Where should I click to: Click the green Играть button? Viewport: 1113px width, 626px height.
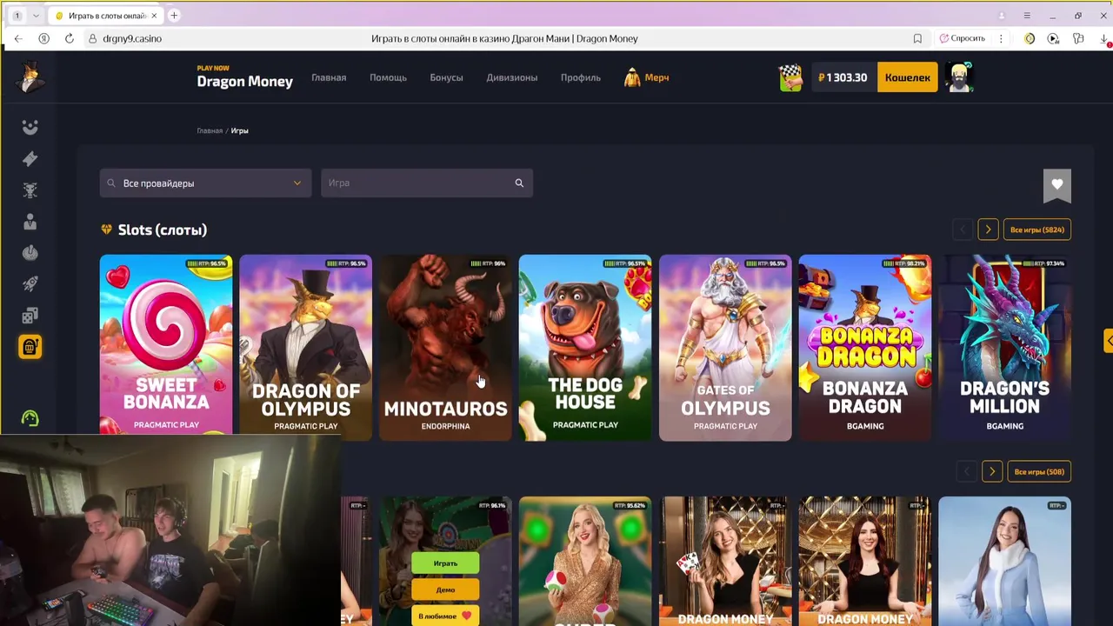pyautogui.click(x=445, y=563)
